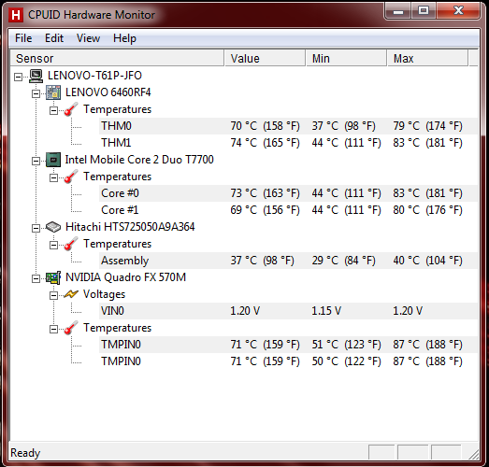The width and height of the screenshot is (489, 467).
Task: Click the motherboard icon next to LENOVO 6460RF4
Action: 53,92
